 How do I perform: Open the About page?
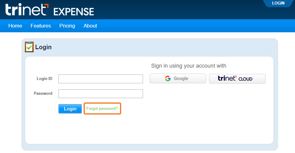[90, 26]
